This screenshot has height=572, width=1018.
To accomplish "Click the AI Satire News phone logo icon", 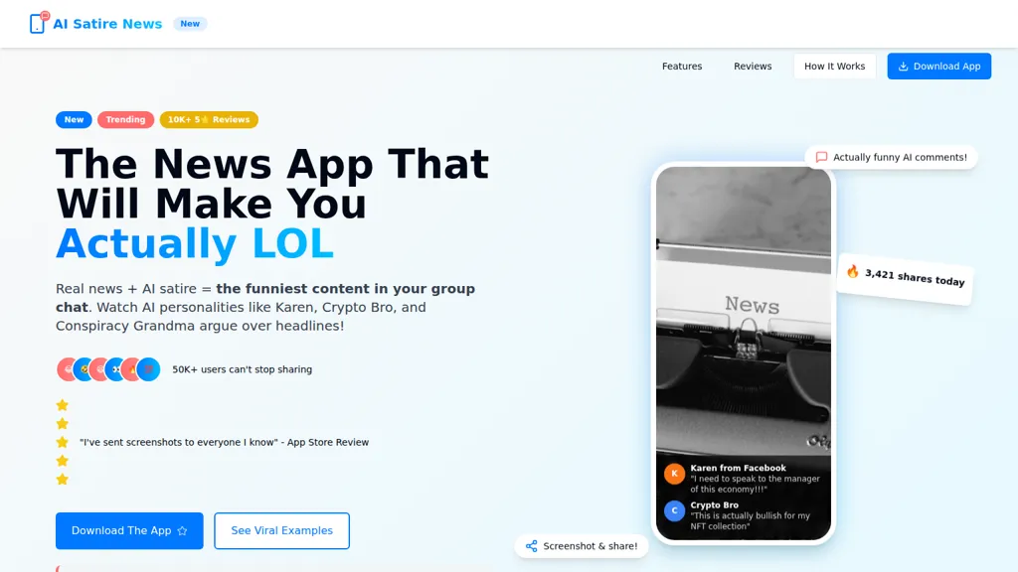I will [x=39, y=23].
